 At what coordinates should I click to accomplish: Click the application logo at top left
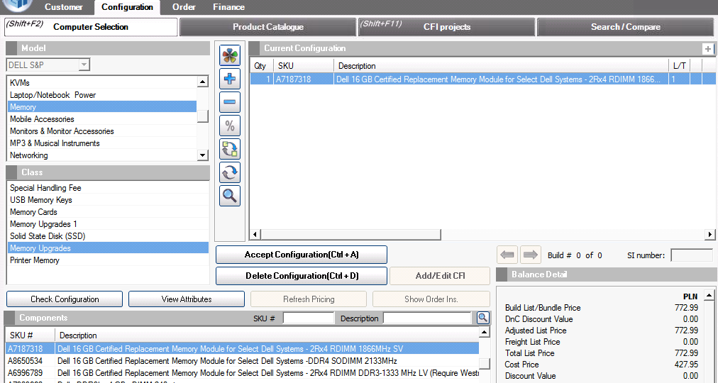click(x=18, y=6)
